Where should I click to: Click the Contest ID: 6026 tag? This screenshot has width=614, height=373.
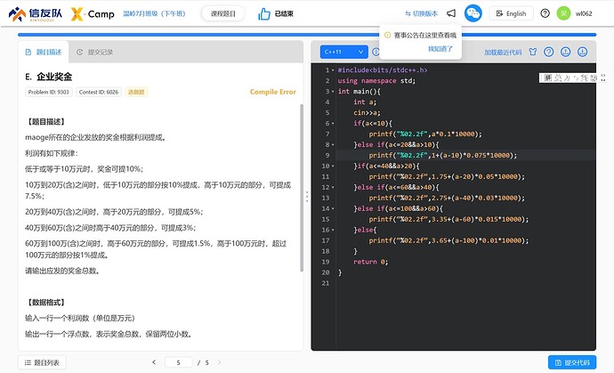click(x=99, y=92)
